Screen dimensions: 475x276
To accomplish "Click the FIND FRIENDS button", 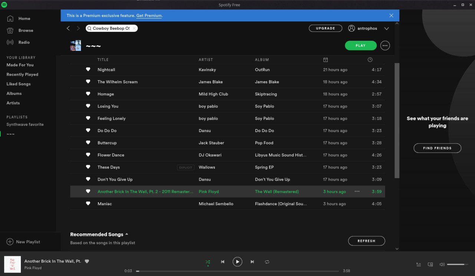I will (437, 148).
